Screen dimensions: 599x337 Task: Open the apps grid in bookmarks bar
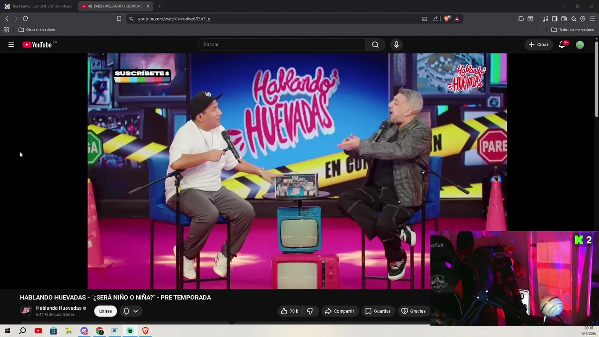(6, 29)
